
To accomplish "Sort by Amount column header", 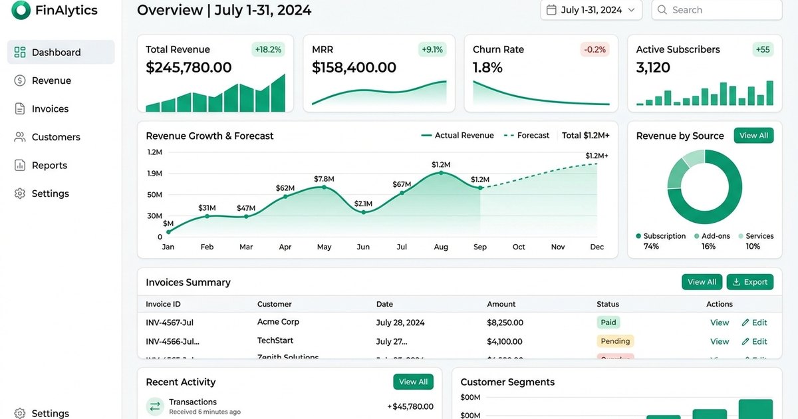I will click(x=501, y=304).
